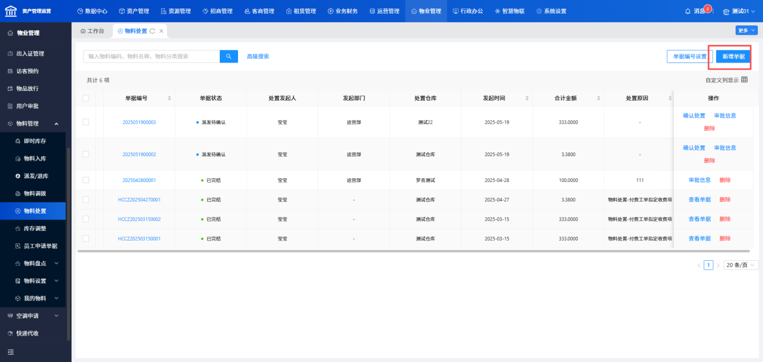Open 访客预约 in sidebar
Image resolution: width=763 pixels, height=362 pixels.
(27, 71)
